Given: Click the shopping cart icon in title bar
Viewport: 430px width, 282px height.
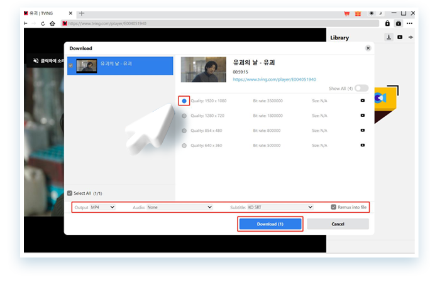Looking at the screenshot, I should tap(346, 13).
